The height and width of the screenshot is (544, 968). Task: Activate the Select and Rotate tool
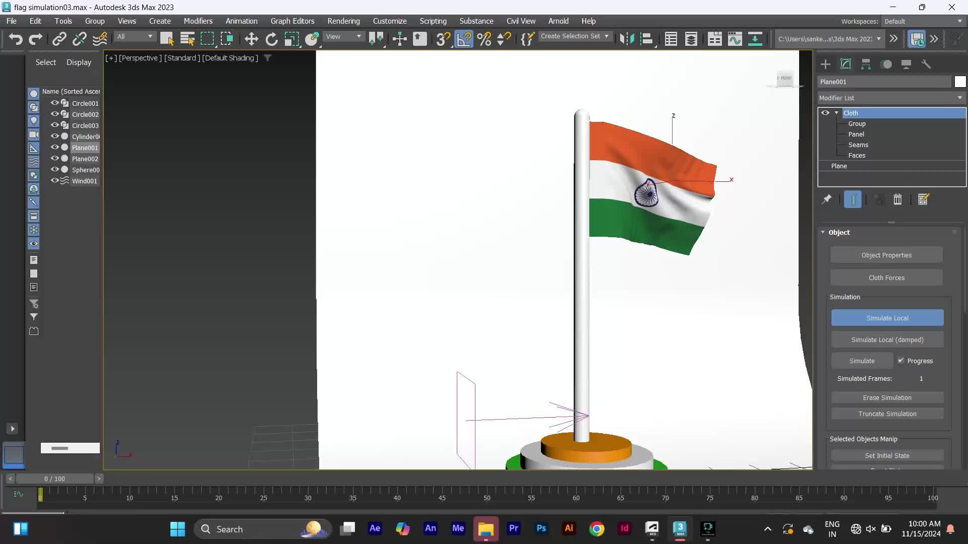click(271, 39)
